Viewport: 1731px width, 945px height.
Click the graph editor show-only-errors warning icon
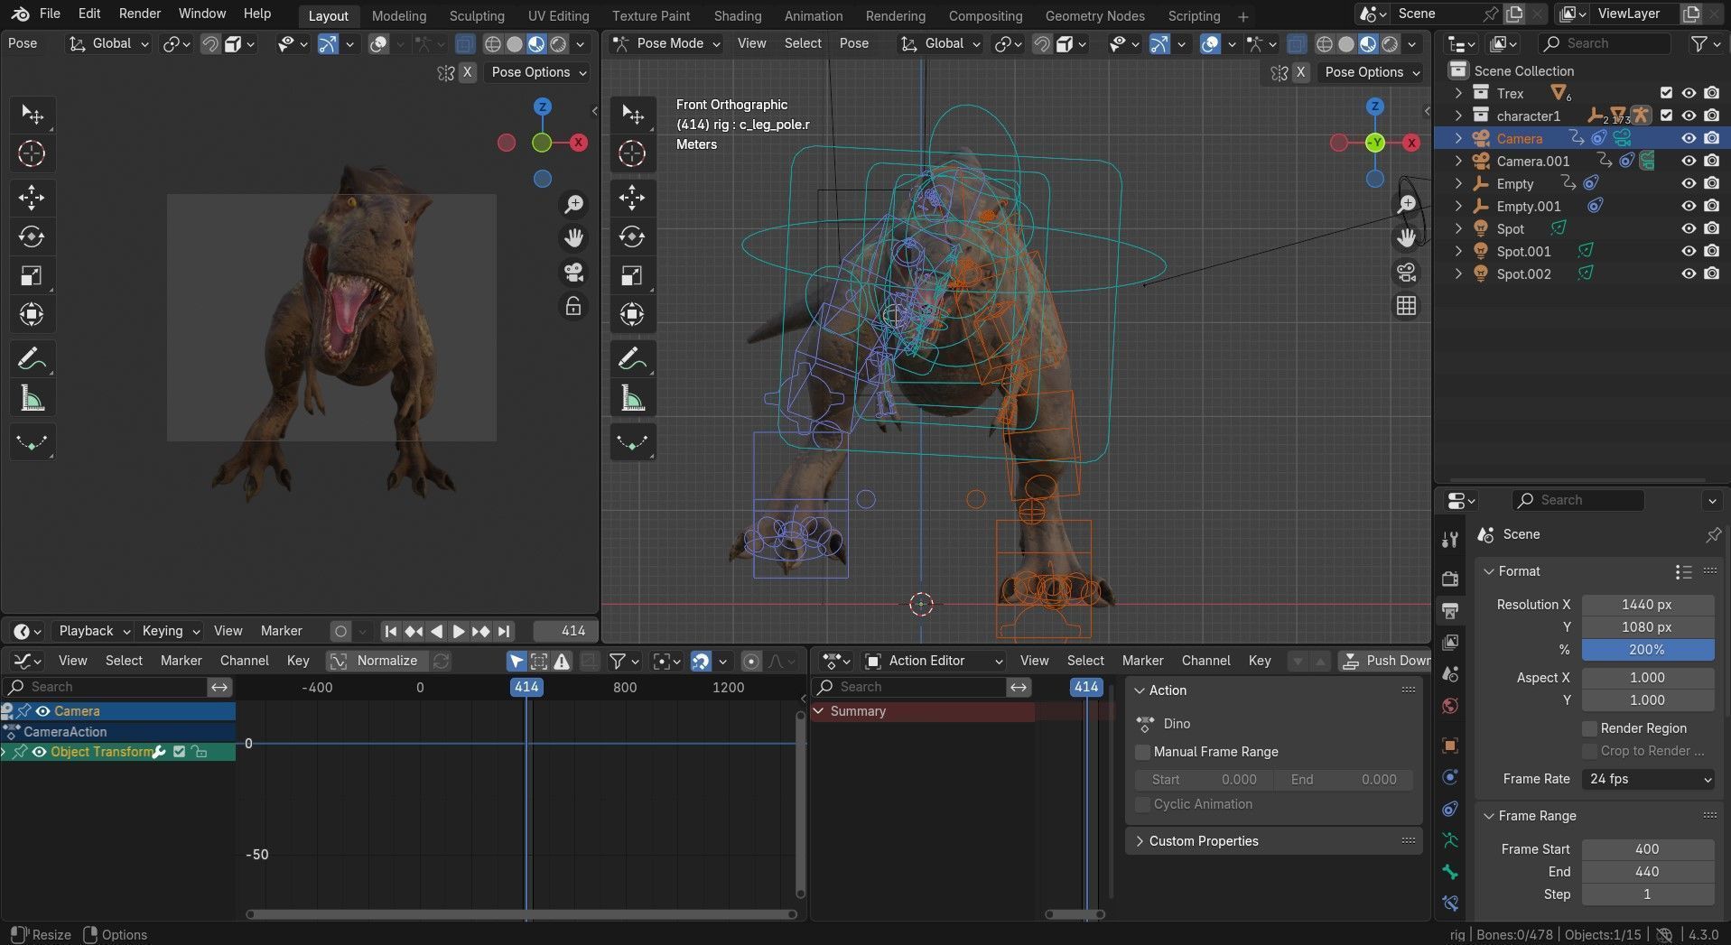(x=562, y=661)
